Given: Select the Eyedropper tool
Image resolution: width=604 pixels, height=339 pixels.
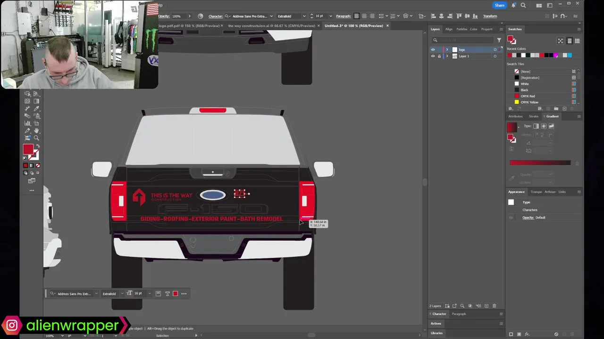Looking at the screenshot, I should click(x=36, y=108).
